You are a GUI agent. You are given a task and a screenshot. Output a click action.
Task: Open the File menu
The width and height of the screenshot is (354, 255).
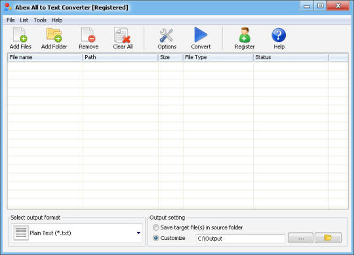click(10, 20)
